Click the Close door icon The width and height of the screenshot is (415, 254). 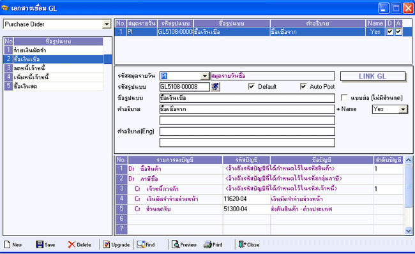pyautogui.click(x=242, y=244)
